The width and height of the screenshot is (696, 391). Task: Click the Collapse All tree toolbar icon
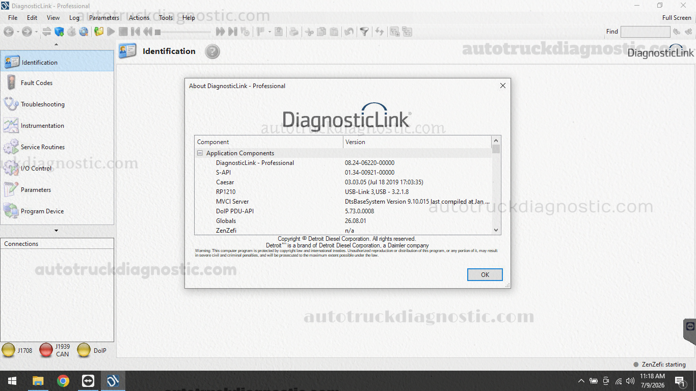click(x=407, y=32)
